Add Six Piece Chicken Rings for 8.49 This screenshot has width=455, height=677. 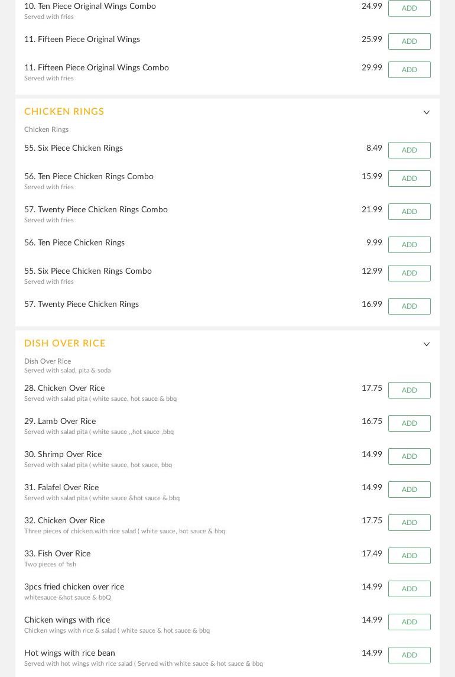(x=409, y=150)
